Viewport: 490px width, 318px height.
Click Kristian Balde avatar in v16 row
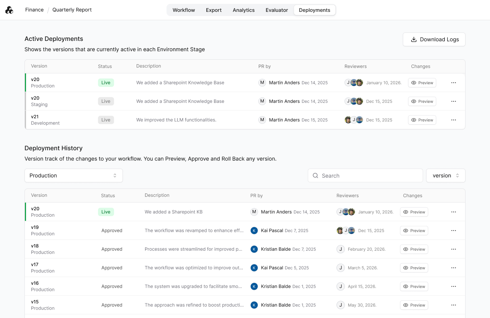coord(254,286)
